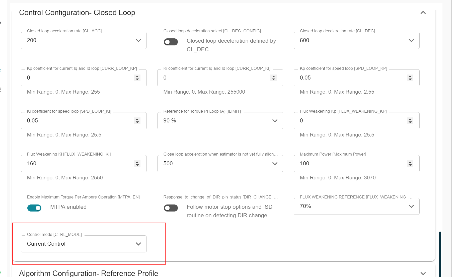Click the CURR_LOOP_KI stepper arrows
The height and width of the screenshot is (277, 453).
pyautogui.click(x=274, y=78)
